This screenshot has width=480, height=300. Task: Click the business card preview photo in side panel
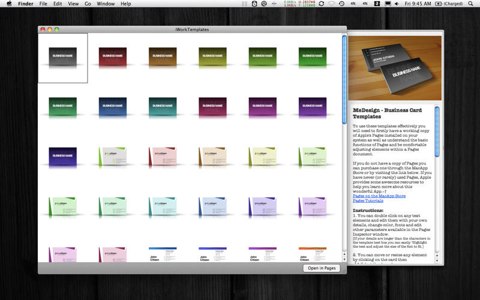[x=395, y=68]
